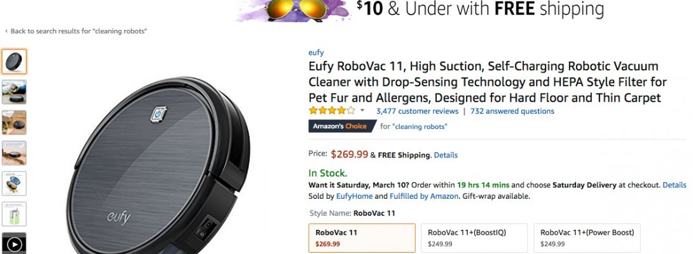Select the first robot vacuum thumbnail
Image resolution: width=693 pixels, height=254 pixels.
tap(14, 62)
